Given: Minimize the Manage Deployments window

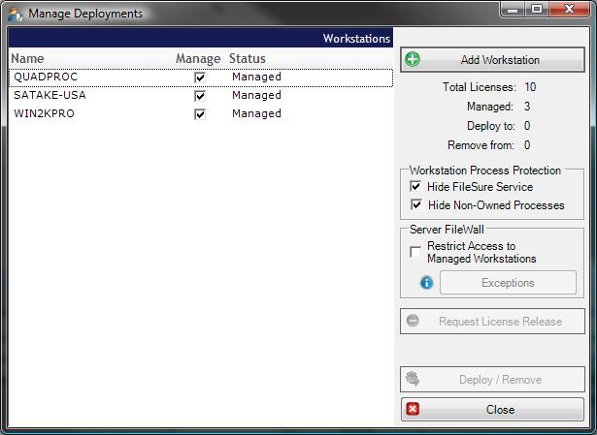Looking at the screenshot, I should tap(513, 9).
